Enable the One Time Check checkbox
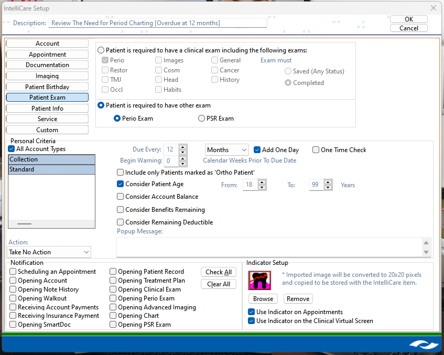Viewport: 444px width, 355px height. point(316,149)
